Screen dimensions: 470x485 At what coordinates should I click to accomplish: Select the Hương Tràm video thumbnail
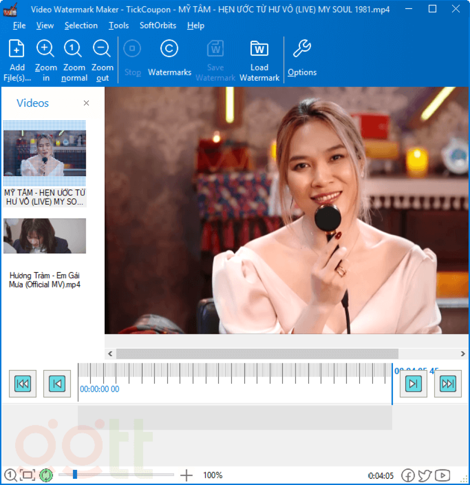point(44,236)
